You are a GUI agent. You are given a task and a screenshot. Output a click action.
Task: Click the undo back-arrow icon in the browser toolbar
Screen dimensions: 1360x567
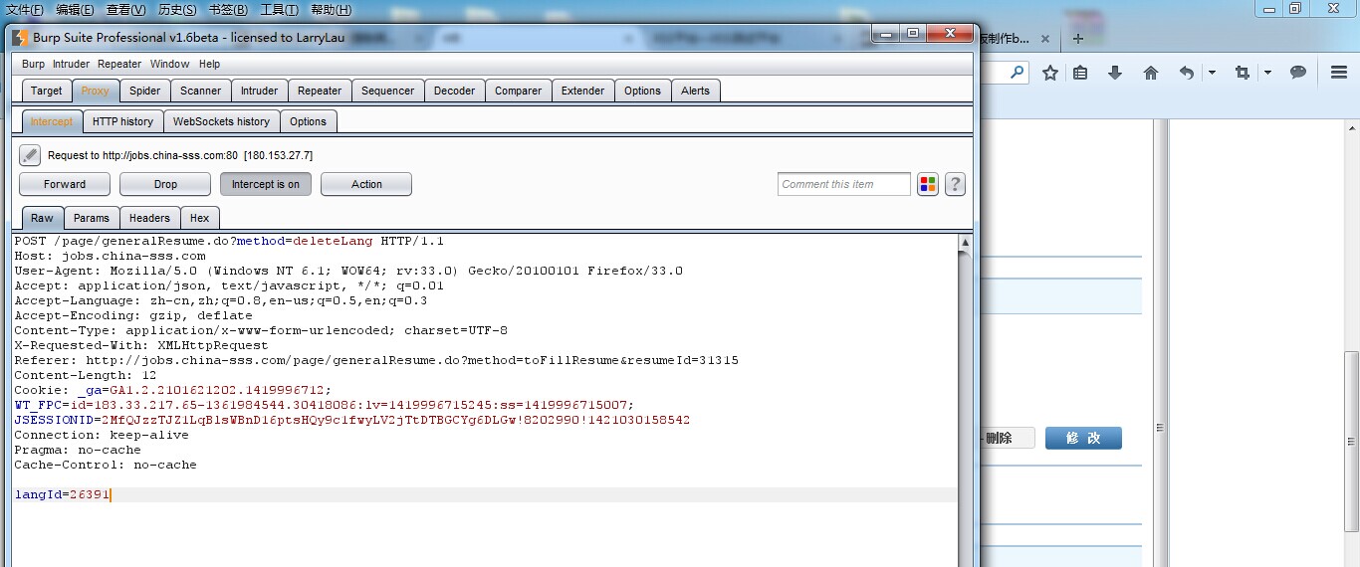[x=1187, y=73]
